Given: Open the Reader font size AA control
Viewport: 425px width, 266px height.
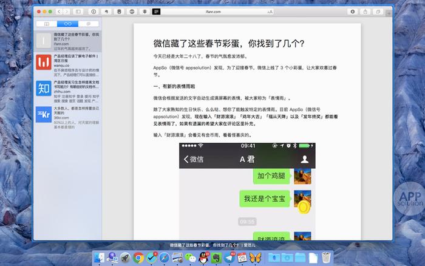Looking at the screenshot, I should point(270,12).
